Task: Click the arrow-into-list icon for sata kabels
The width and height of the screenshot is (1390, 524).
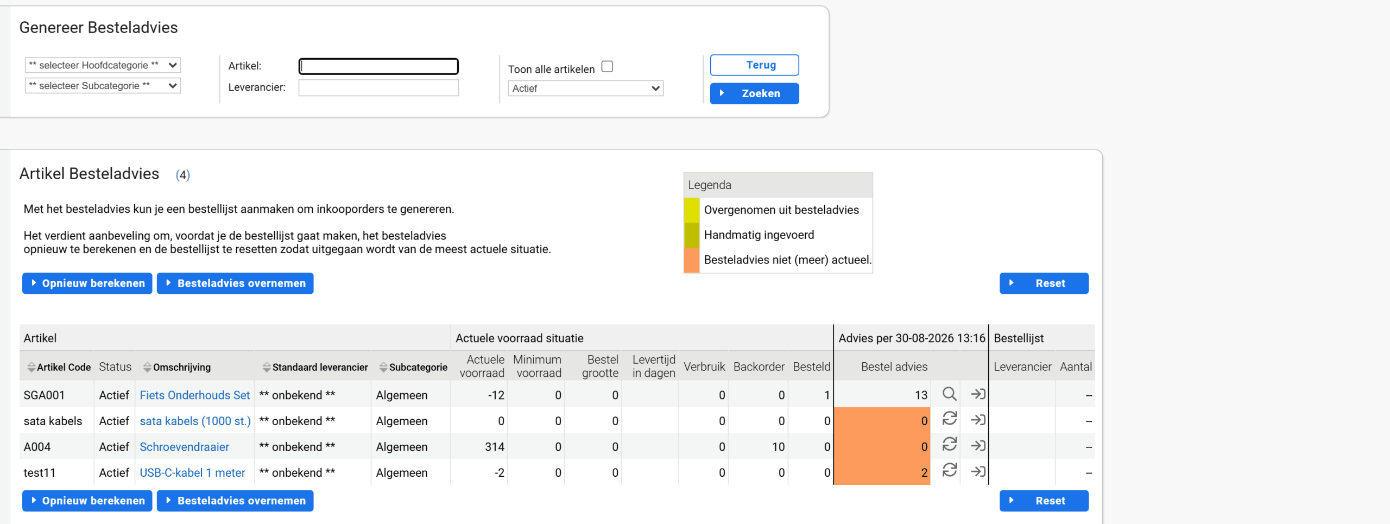Action: (x=978, y=420)
